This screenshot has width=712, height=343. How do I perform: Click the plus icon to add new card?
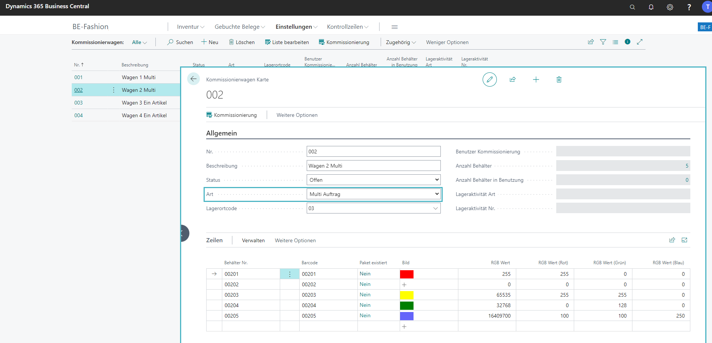pos(536,79)
